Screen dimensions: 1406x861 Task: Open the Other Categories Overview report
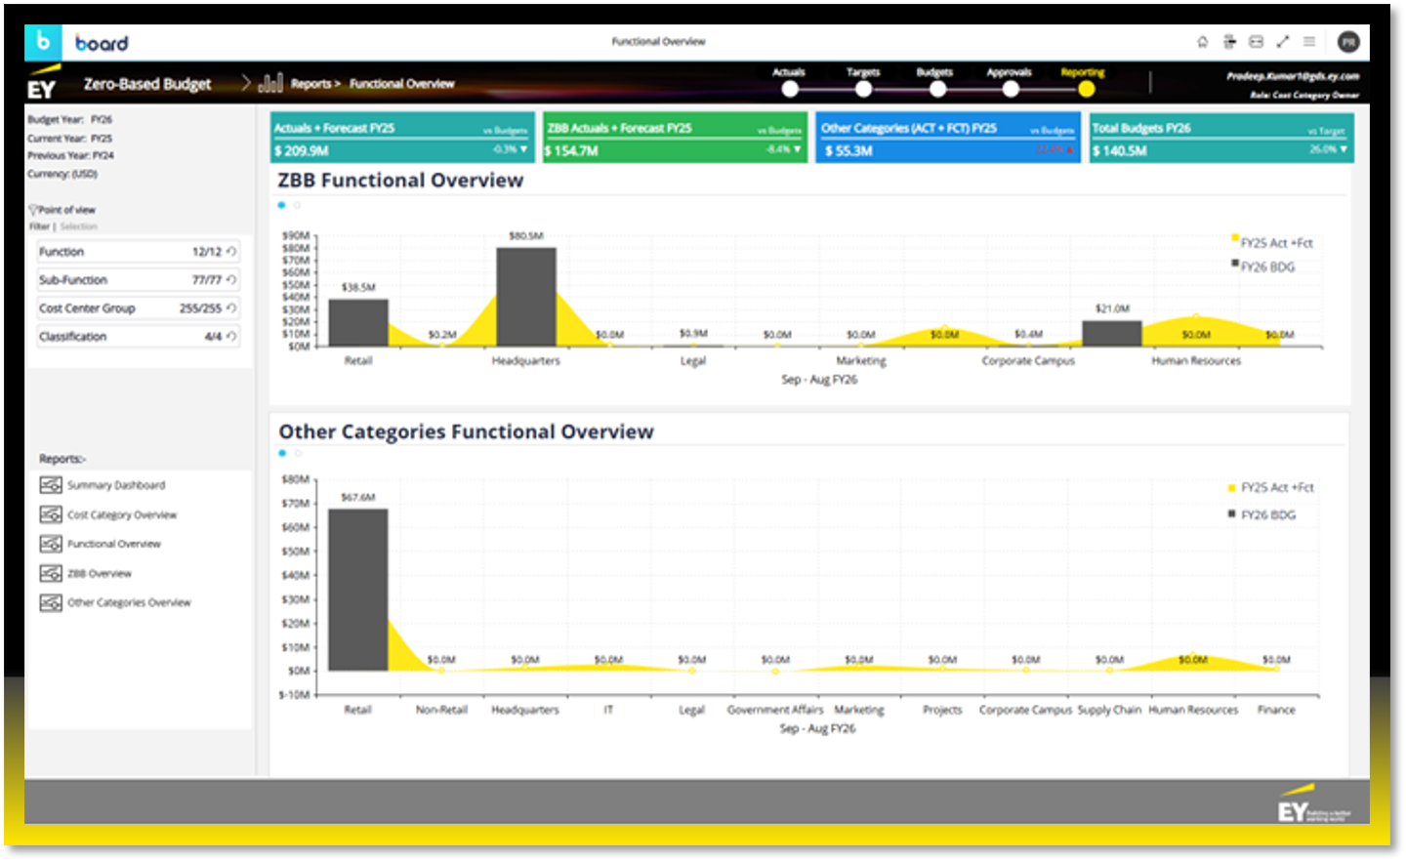point(128,603)
